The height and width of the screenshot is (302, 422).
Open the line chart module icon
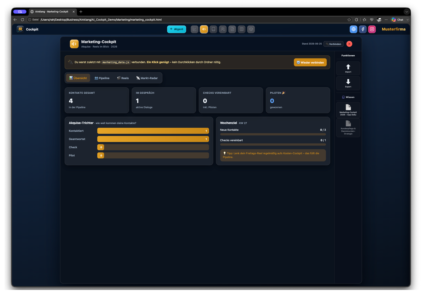click(x=194, y=29)
